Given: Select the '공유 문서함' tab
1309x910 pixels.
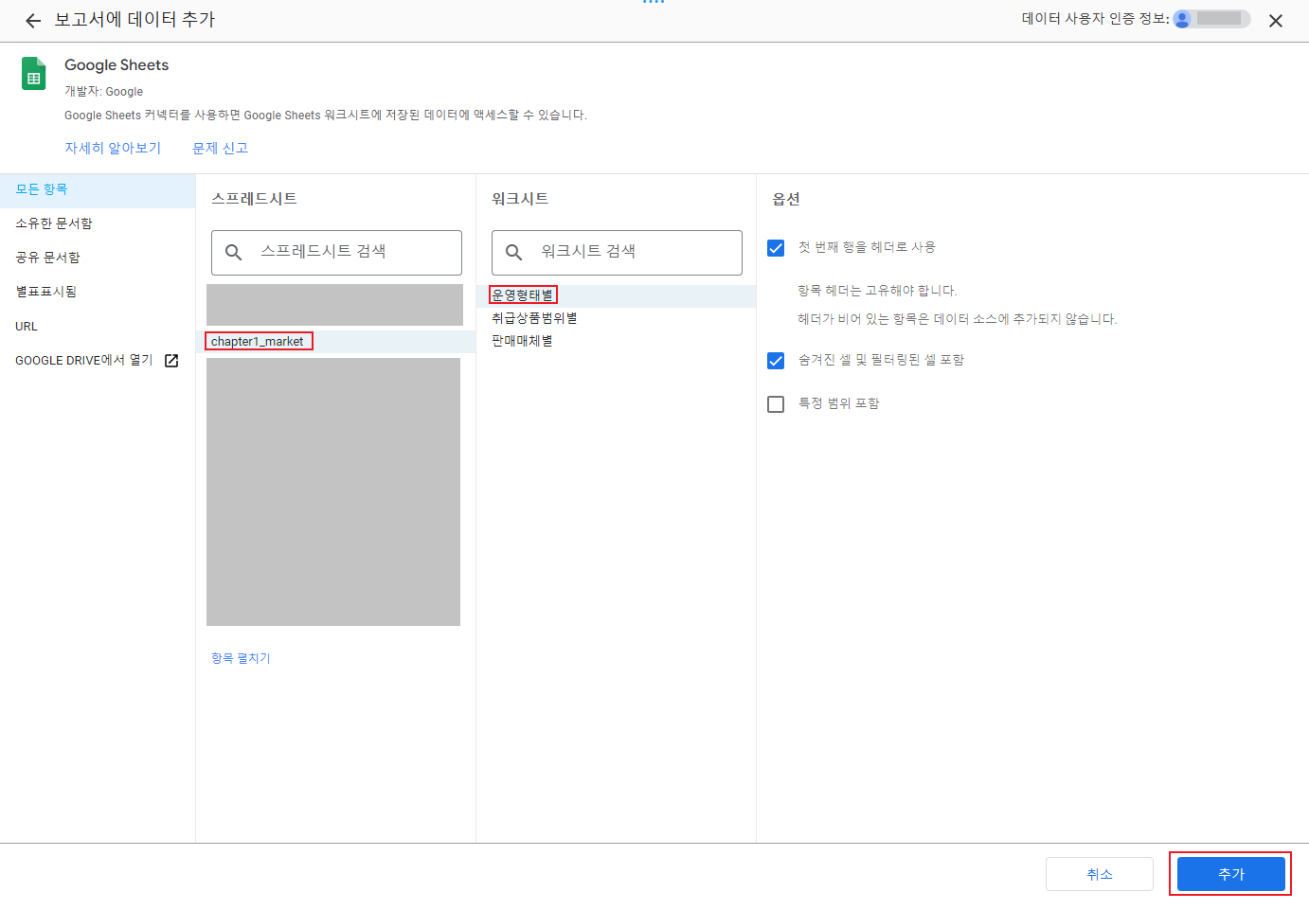Looking at the screenshot, I should click(98, 258).
